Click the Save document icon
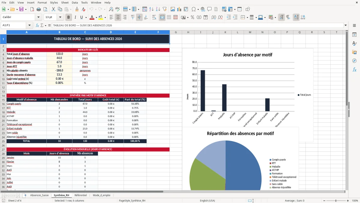 click(x=21, y=9)
